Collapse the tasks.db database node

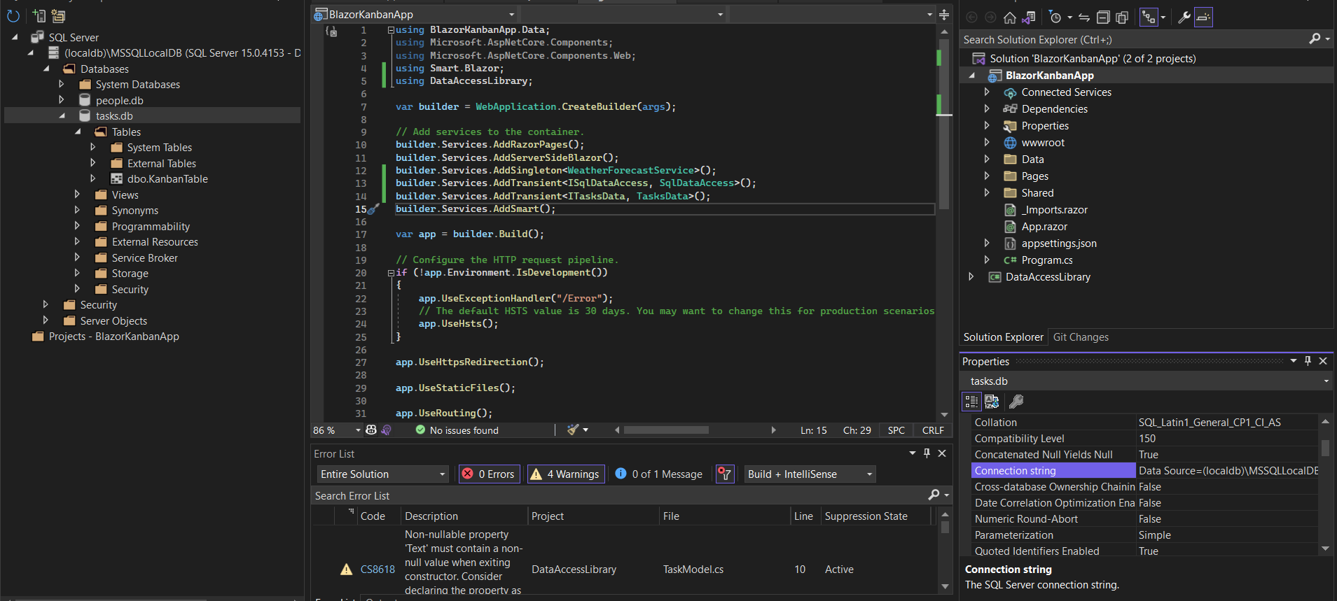coord(61,116)
